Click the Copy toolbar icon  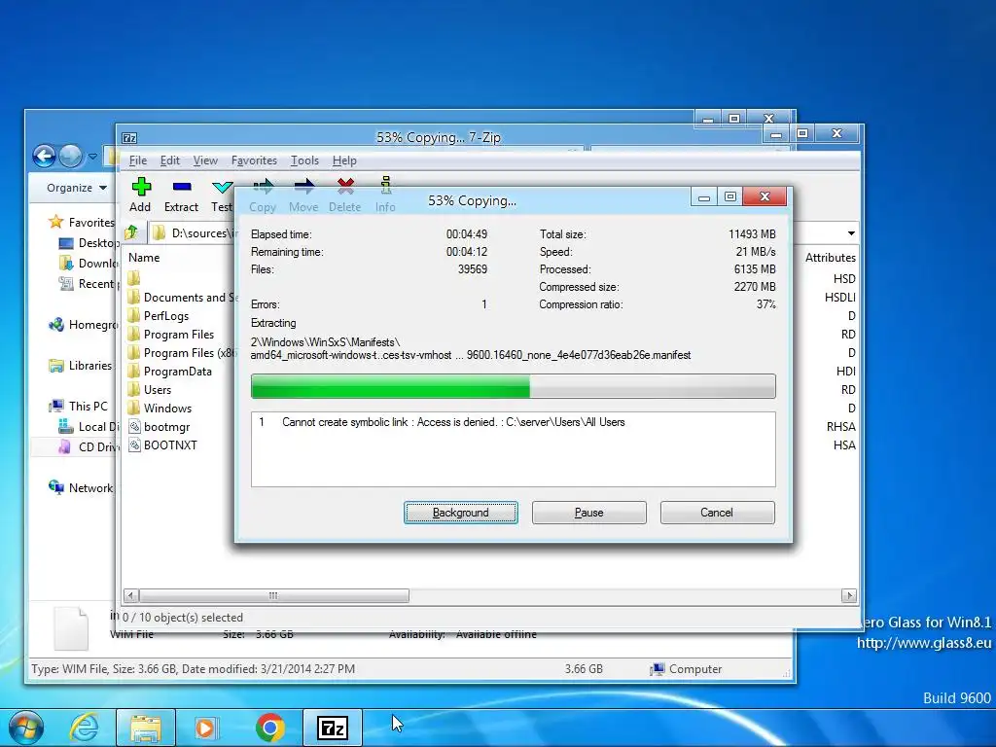(x=263, y=195)
